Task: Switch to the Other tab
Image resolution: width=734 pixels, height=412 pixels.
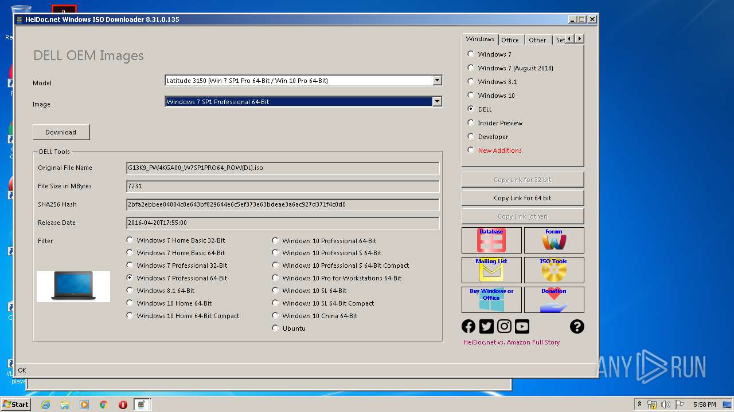Action: 537,40
